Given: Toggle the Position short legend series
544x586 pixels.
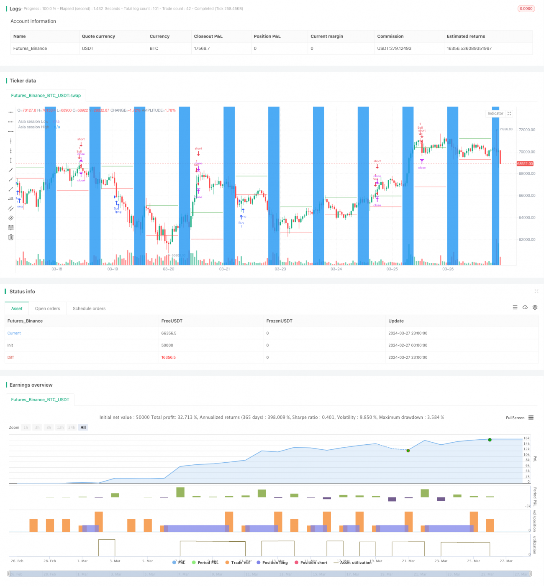Looking at the screenshot, I should click(x=311, y=563).
